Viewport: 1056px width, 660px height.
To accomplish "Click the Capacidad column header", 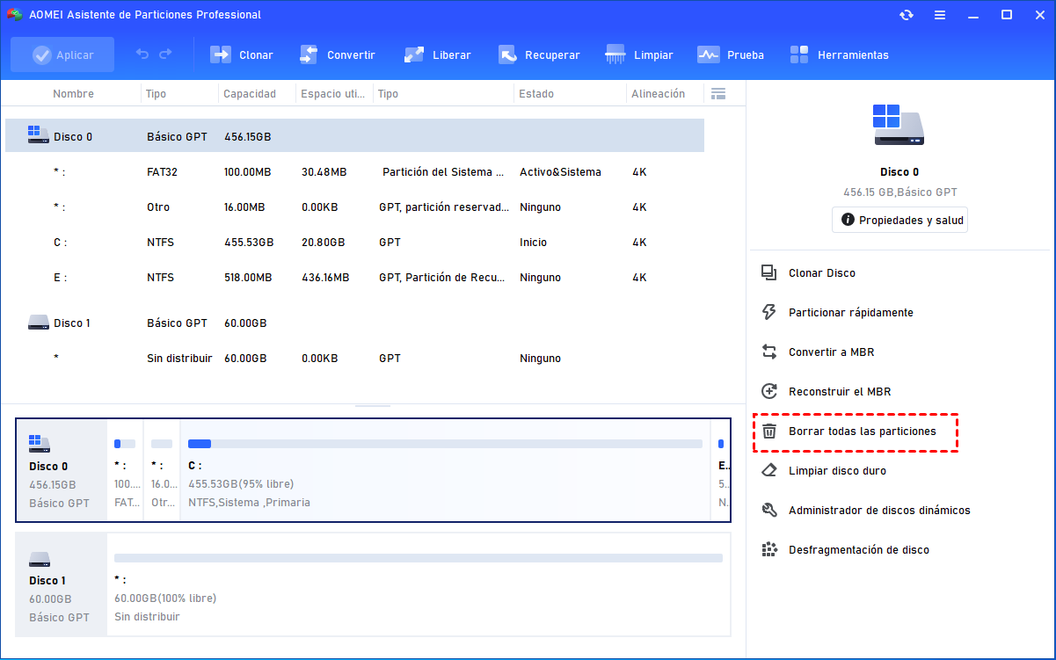I will coord(250,94).
